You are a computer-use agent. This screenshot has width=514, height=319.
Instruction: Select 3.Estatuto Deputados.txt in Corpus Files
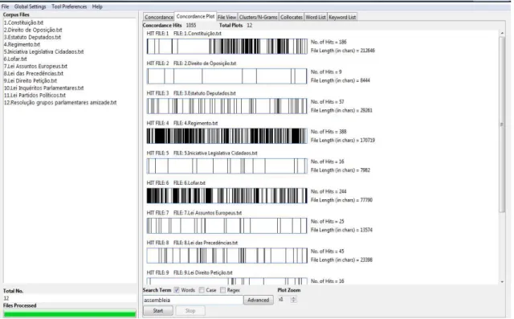(32, 37)
